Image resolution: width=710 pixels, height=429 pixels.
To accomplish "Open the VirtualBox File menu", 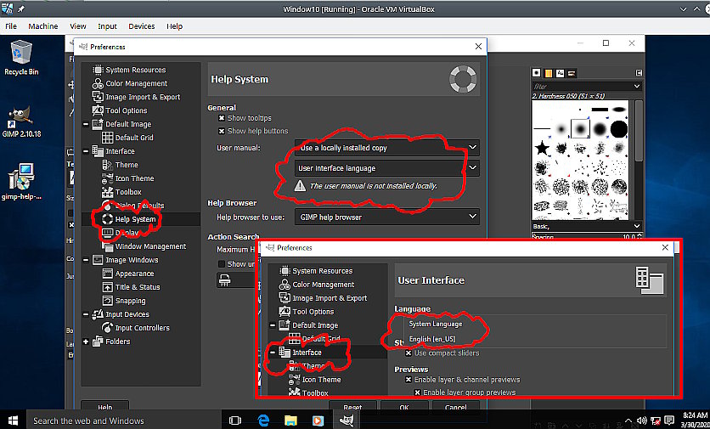I will click(x=11, y=26).
